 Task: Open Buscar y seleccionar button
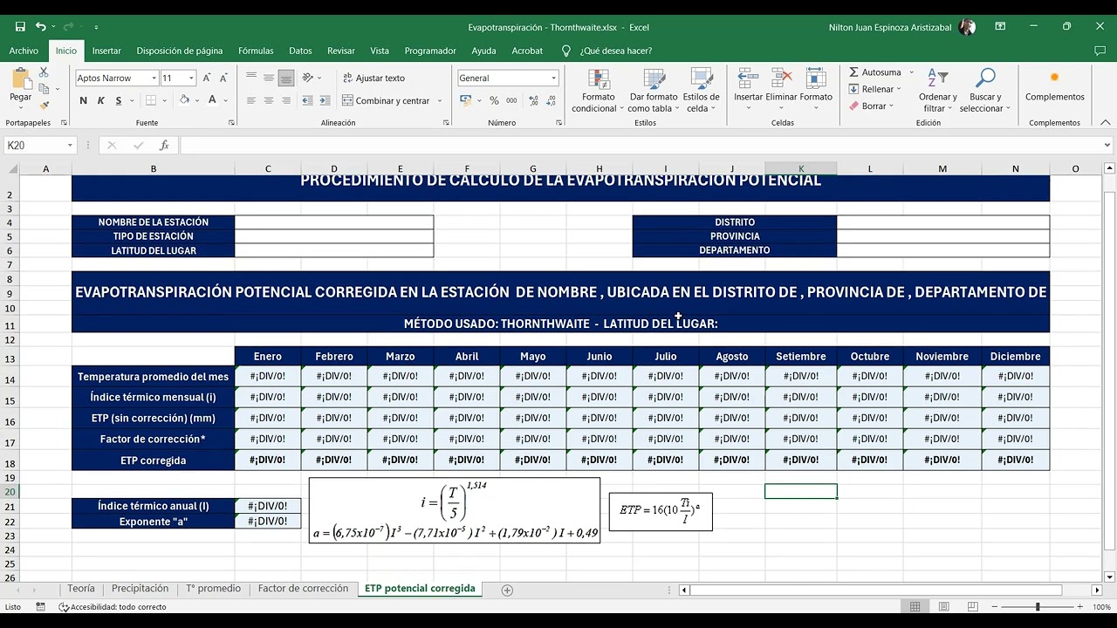tap(985, 90)
